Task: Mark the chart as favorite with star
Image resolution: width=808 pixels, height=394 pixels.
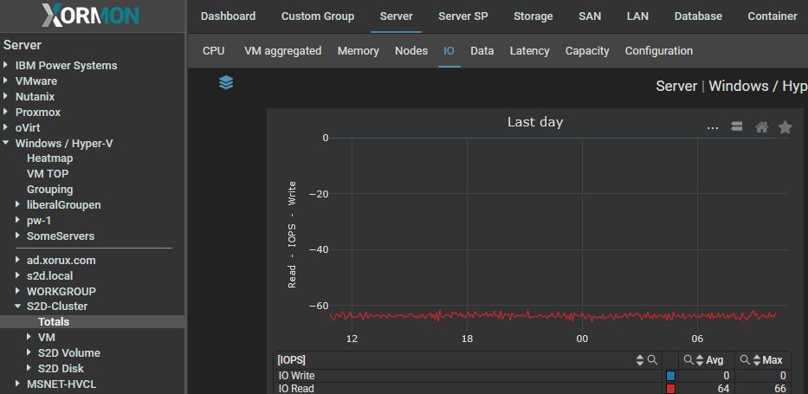Action: click(785, 127)
